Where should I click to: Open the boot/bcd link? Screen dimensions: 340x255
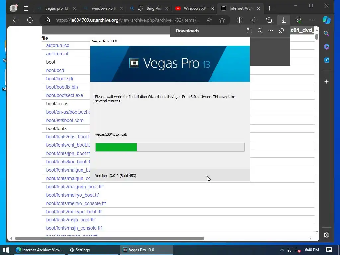(55, 70)
